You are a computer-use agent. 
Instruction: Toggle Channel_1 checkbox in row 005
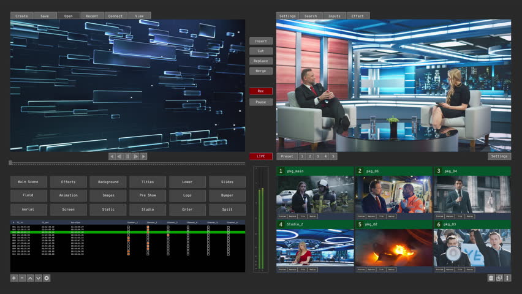(129, 238)
